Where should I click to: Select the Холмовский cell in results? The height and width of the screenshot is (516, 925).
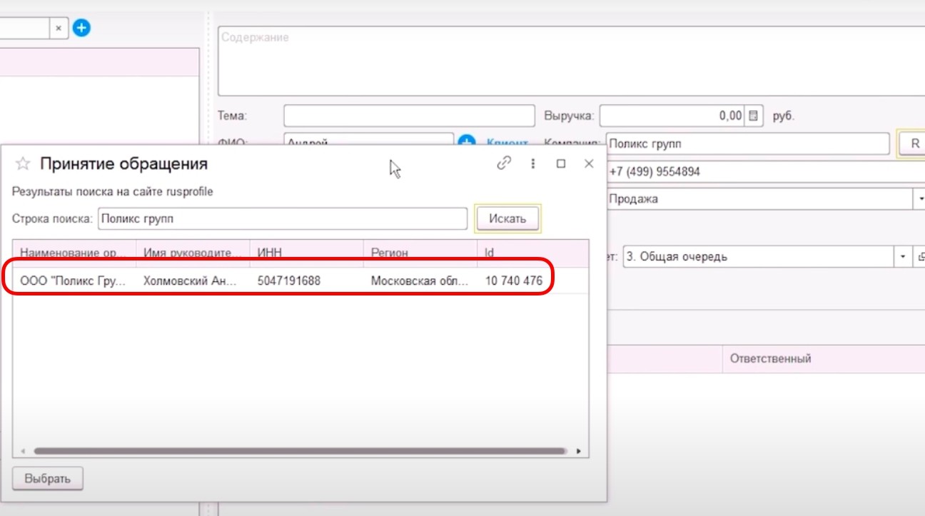(193, 280)
